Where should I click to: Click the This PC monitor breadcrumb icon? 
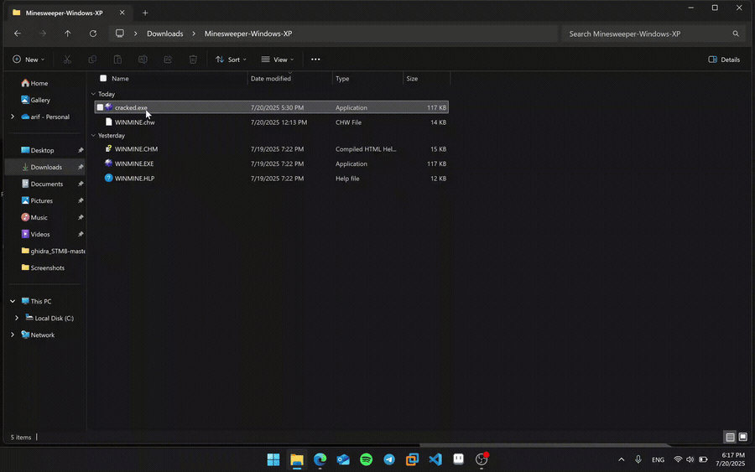point(119,34)
